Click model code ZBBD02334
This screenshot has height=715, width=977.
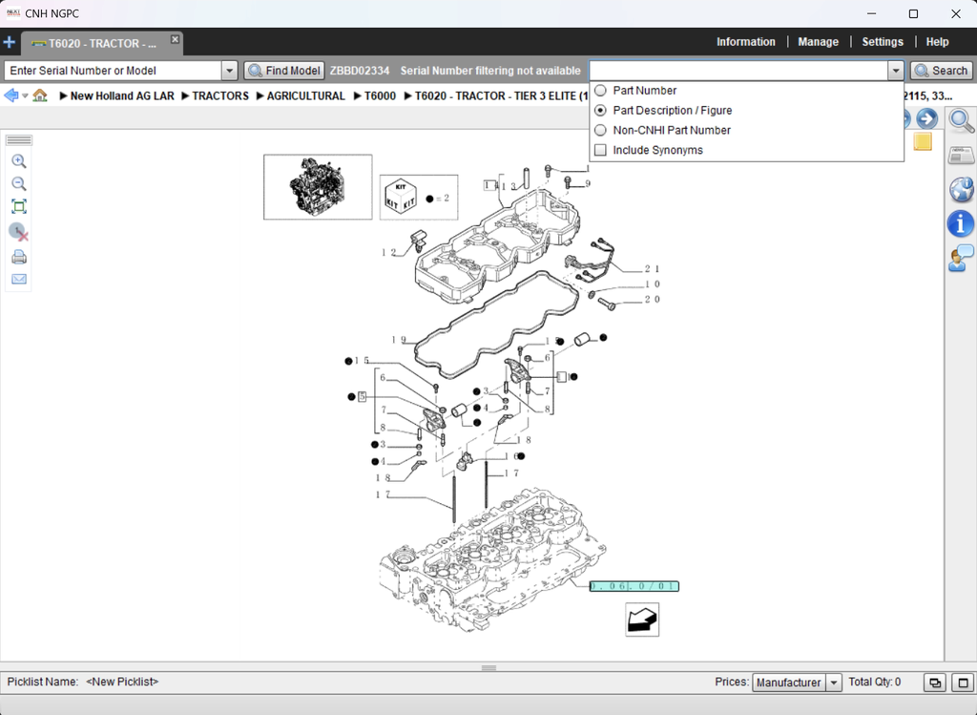360,71
